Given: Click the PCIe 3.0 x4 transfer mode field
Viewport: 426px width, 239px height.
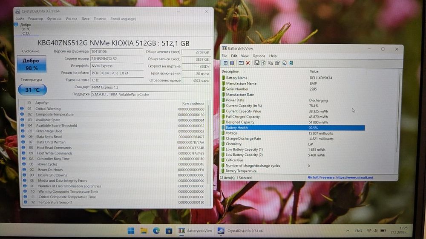Looking at the screenshot, I should tap(117, 73).
